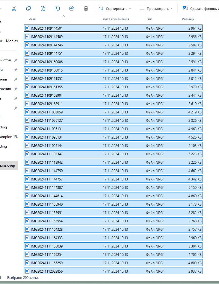This screenshot has height=284, width=219.
Task: Click the Copy icon in toolbar
Action: tap(28, 8)
